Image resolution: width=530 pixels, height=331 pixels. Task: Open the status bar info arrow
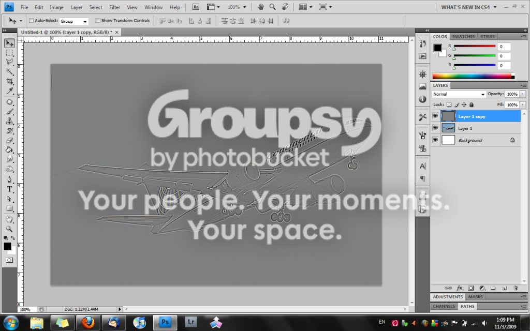click(120, 309)
